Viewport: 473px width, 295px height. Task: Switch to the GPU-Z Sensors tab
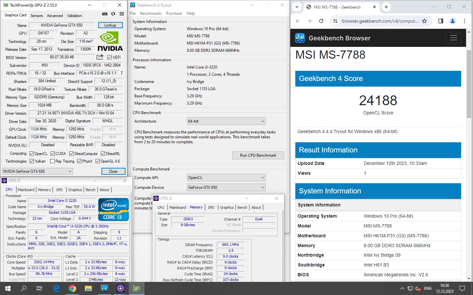point(36,15)
